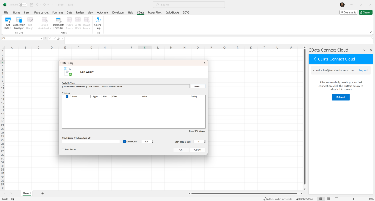Uncheck the Limit Rows checkbox
The image size is (375, 201).
125,141
